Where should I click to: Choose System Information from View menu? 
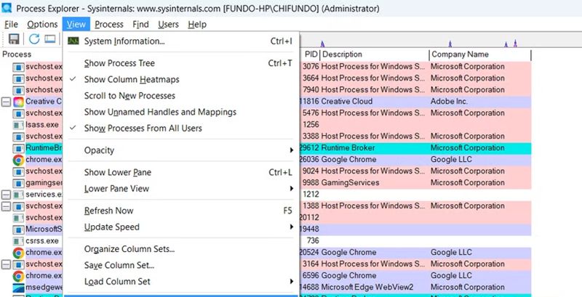[124, 41]
